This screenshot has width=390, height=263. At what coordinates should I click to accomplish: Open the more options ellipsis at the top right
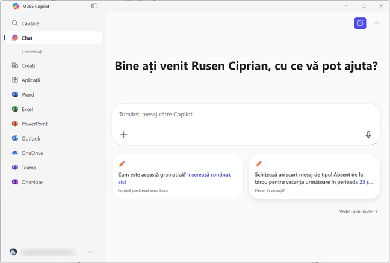click(x=377, y=23)
